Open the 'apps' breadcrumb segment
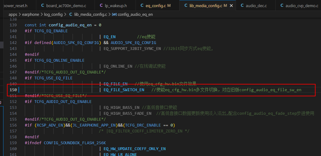The image size is (321, 156). click(13, 14)
